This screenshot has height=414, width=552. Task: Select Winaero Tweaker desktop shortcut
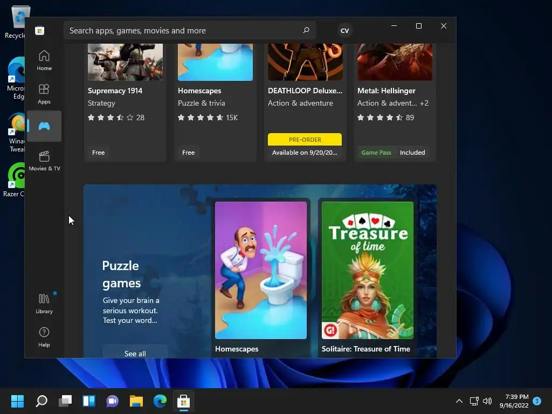(x=17, y=132)
